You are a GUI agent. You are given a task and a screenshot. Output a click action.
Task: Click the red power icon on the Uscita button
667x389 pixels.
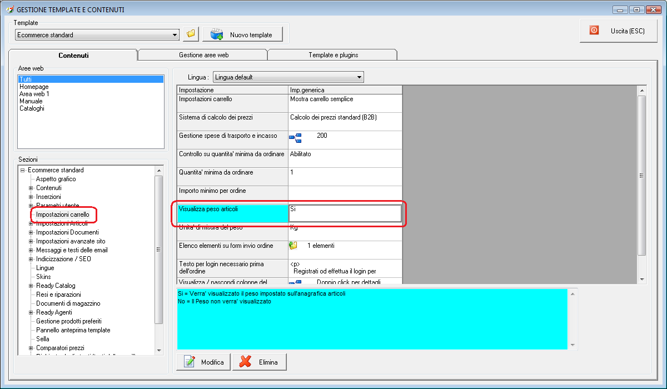[594, 31]
